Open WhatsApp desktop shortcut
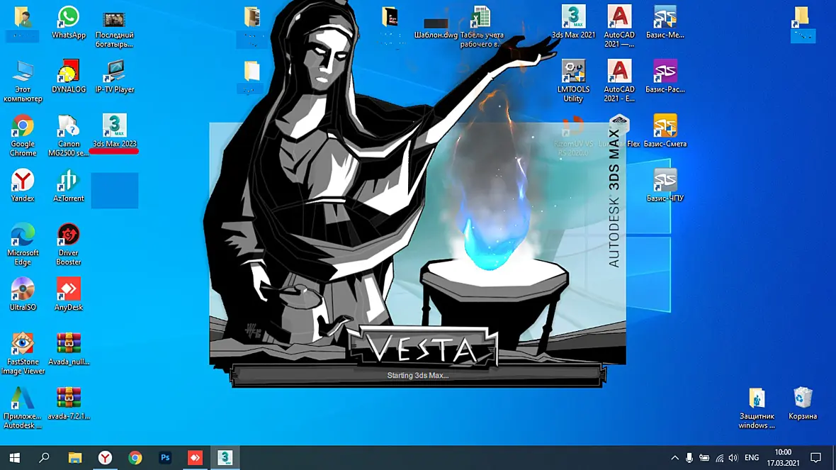The image size is (836, 470). [x=68, y=23]
